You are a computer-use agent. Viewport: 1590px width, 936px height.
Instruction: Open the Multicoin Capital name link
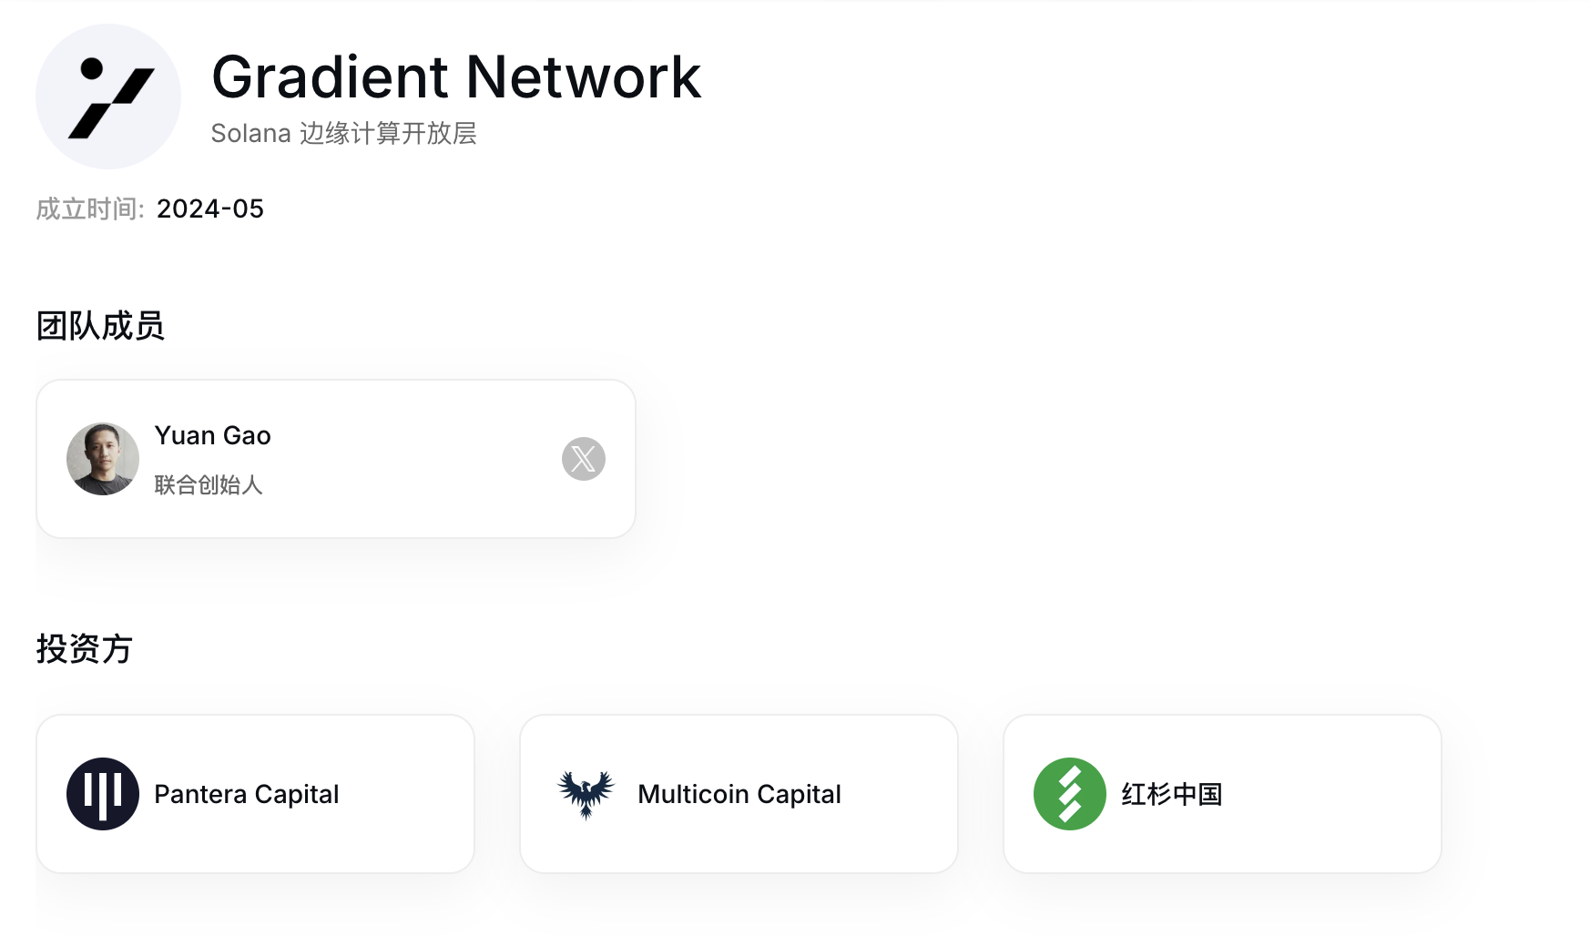739,794
